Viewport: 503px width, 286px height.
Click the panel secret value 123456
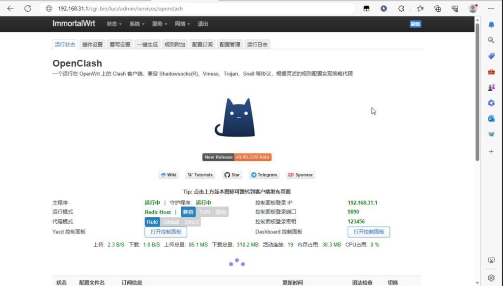point(356,221)
